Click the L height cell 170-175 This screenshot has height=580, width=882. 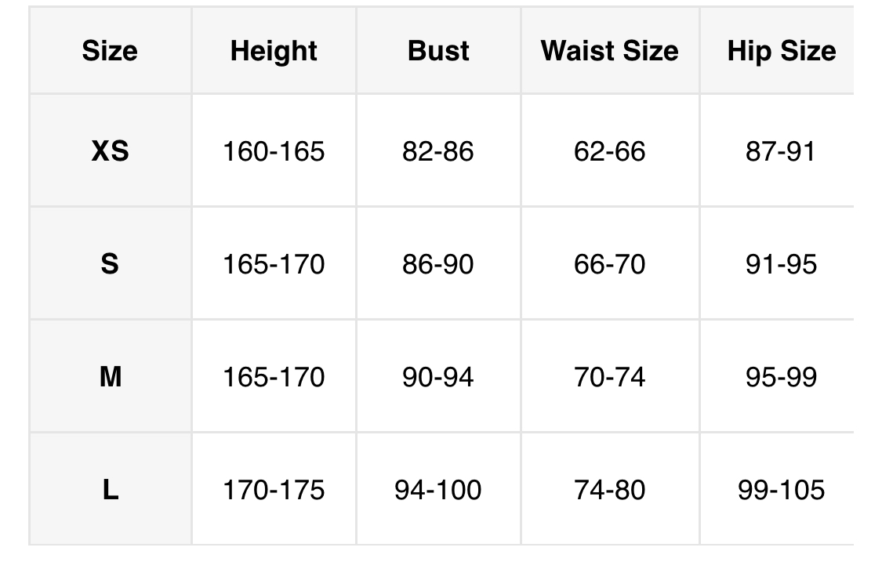click(x=274, y=491)
